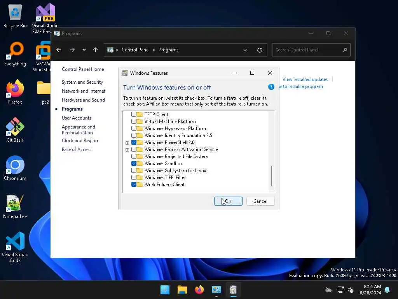Open Clock and Region category
This screenshot has height=299, width=398.
(80, 140)
